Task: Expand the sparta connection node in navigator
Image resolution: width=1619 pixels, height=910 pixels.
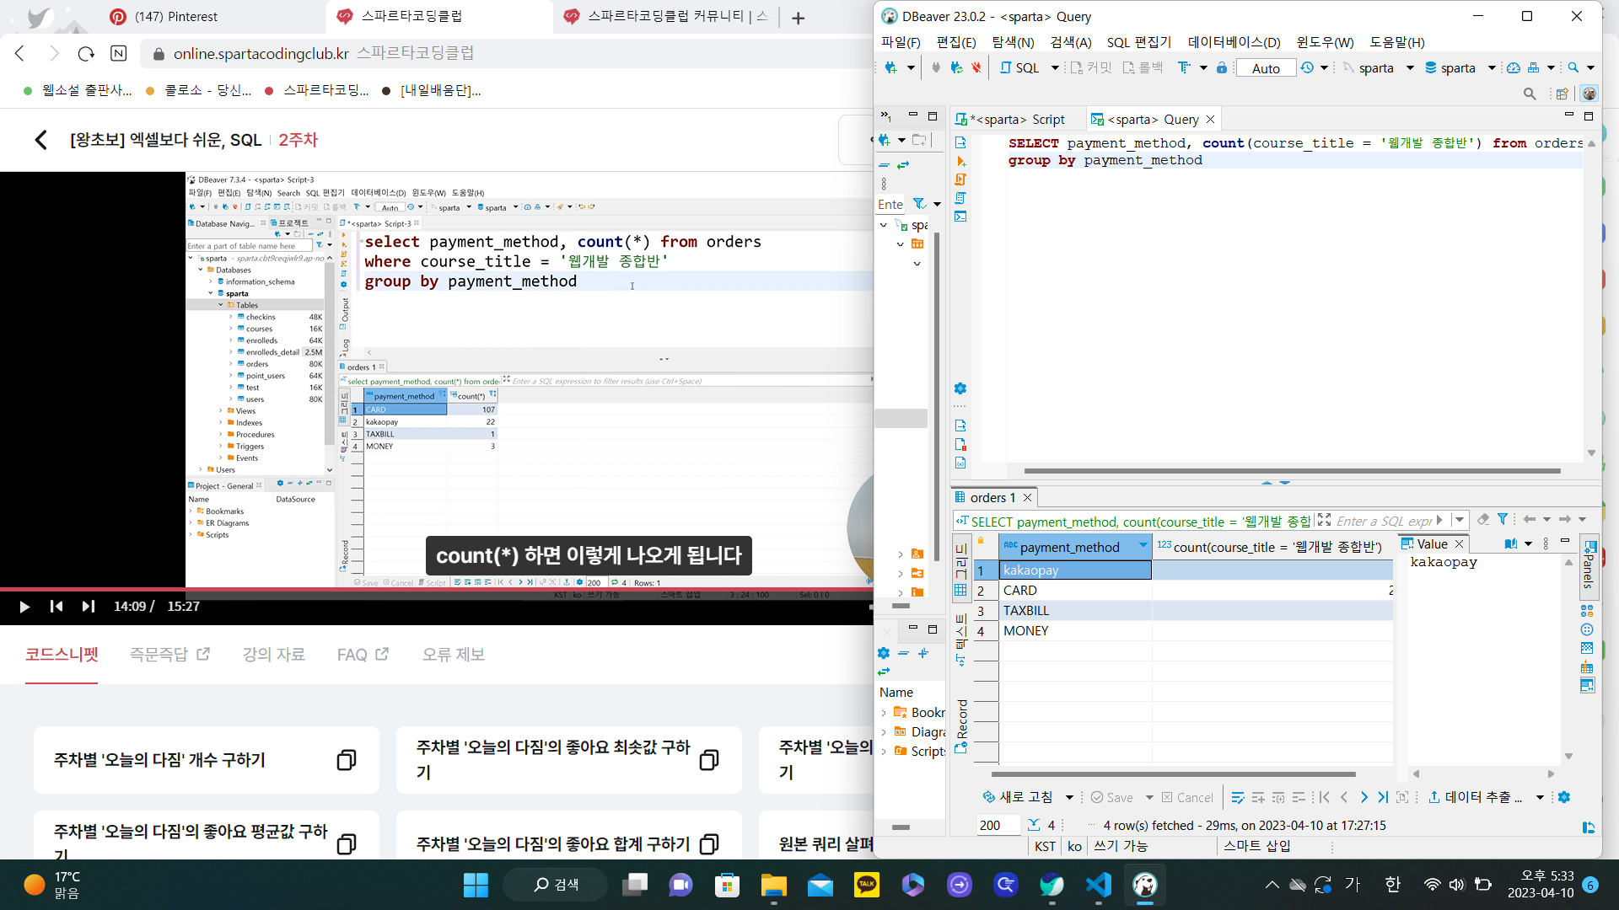Action: (x=883, y=225)
